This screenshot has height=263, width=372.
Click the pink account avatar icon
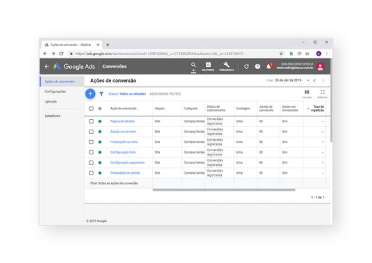(x=321, y=66)
